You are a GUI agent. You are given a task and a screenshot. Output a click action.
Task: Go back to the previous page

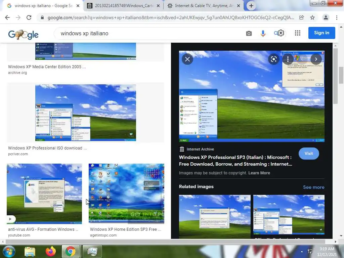pyautogui.click(x=7, y=17)
